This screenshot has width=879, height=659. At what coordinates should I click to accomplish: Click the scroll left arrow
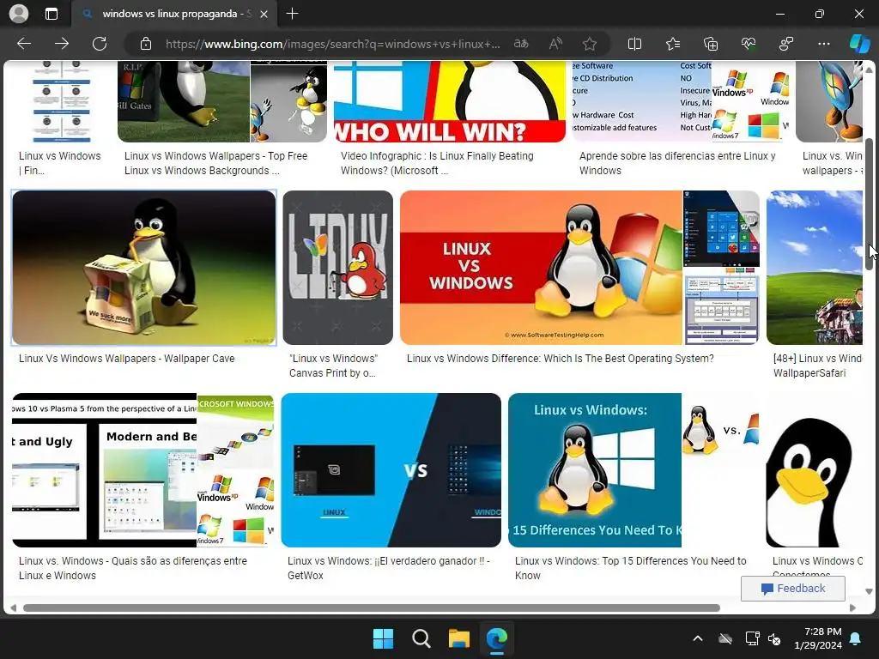pos(13,608)
